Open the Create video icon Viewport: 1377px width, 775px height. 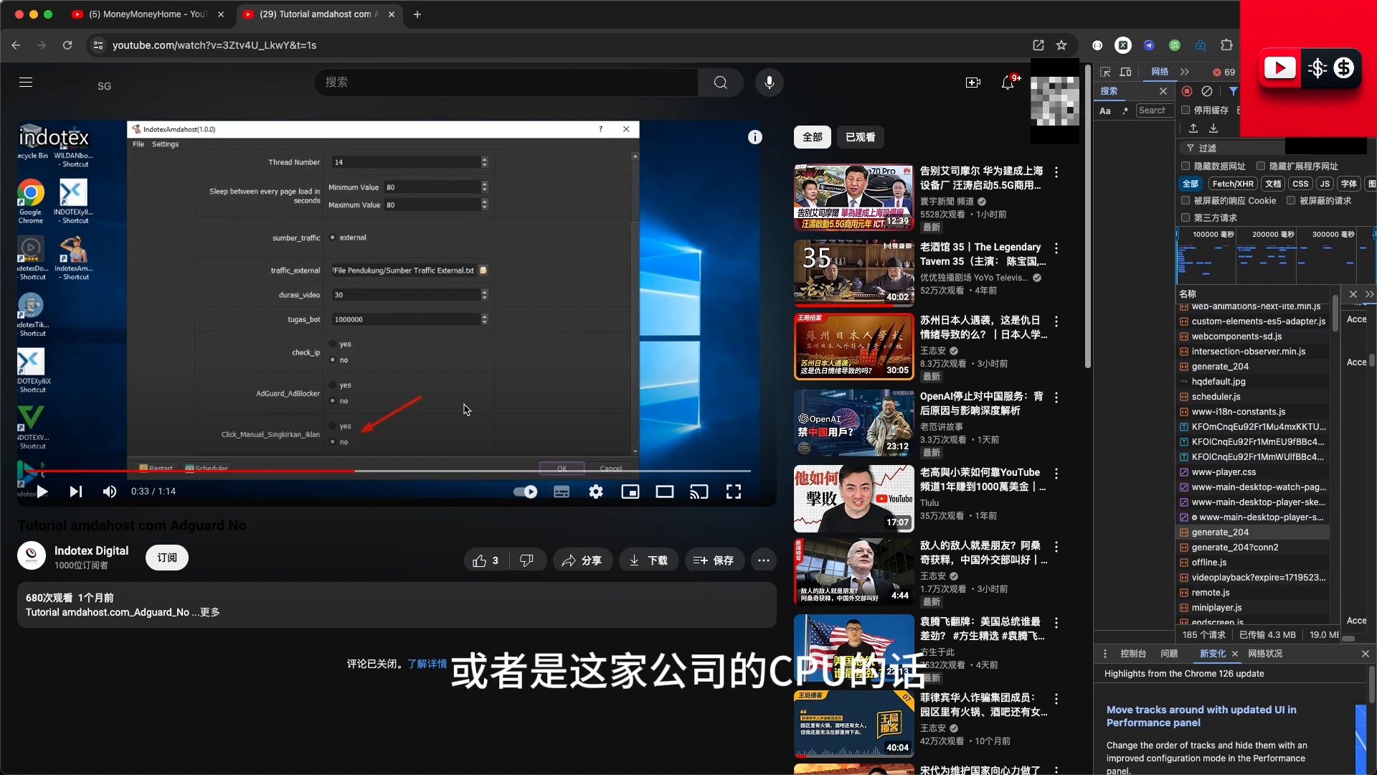973,83
